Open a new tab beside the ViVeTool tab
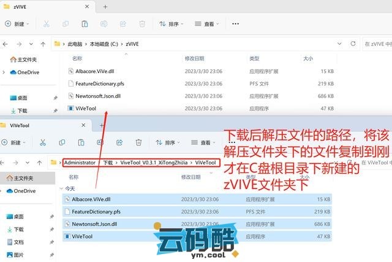Image resolution: width=392 pixels, height=262 pixels. click(x=102, y=125)
